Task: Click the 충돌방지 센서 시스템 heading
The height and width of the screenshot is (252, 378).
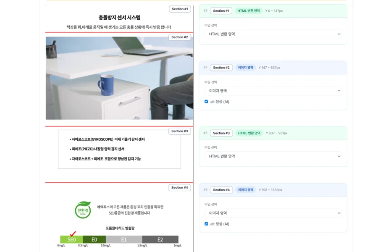Action: (119, 18)
